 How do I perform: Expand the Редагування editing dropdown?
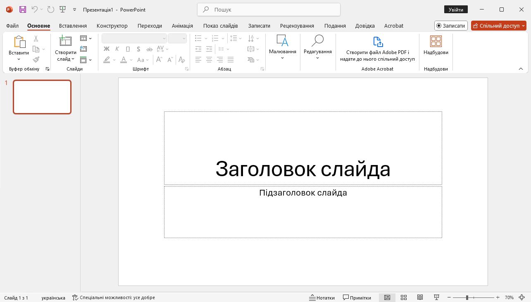coord(317,58)
